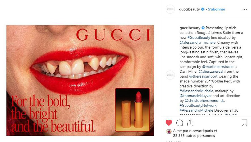Viewport: 251px width, 142px height.
Task: Open the @therealsurfbort mention
Action: (203, 76)
